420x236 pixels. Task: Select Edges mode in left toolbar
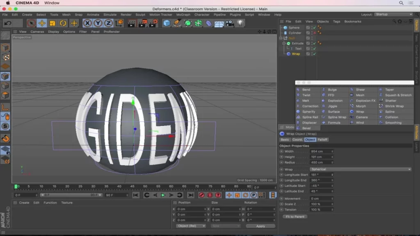tap(5, 86)
